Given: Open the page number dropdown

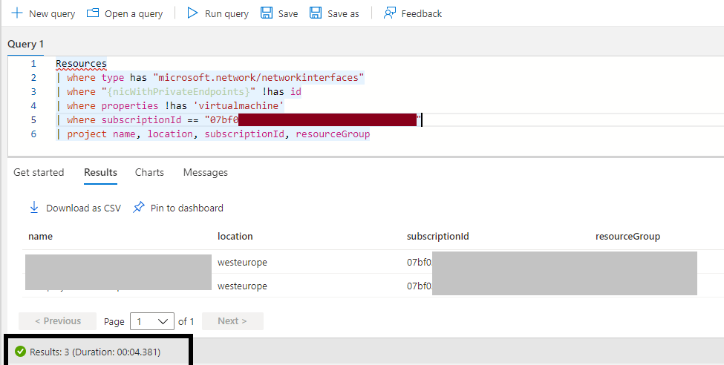Looking at the screenshot, I should click(151, 321).
